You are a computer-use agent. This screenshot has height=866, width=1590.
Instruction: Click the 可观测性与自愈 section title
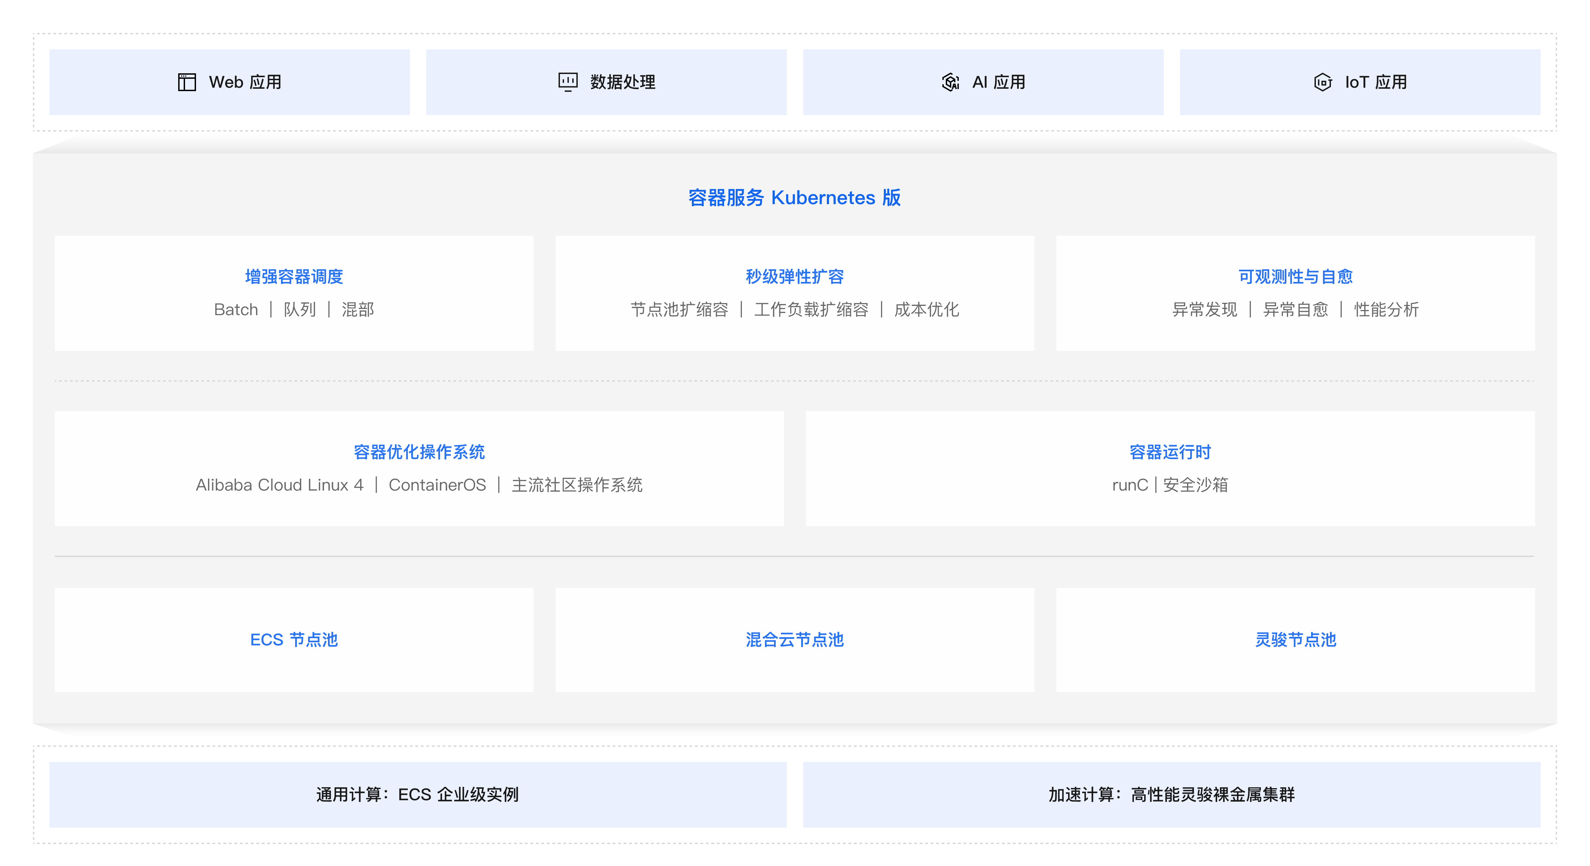1295,277
